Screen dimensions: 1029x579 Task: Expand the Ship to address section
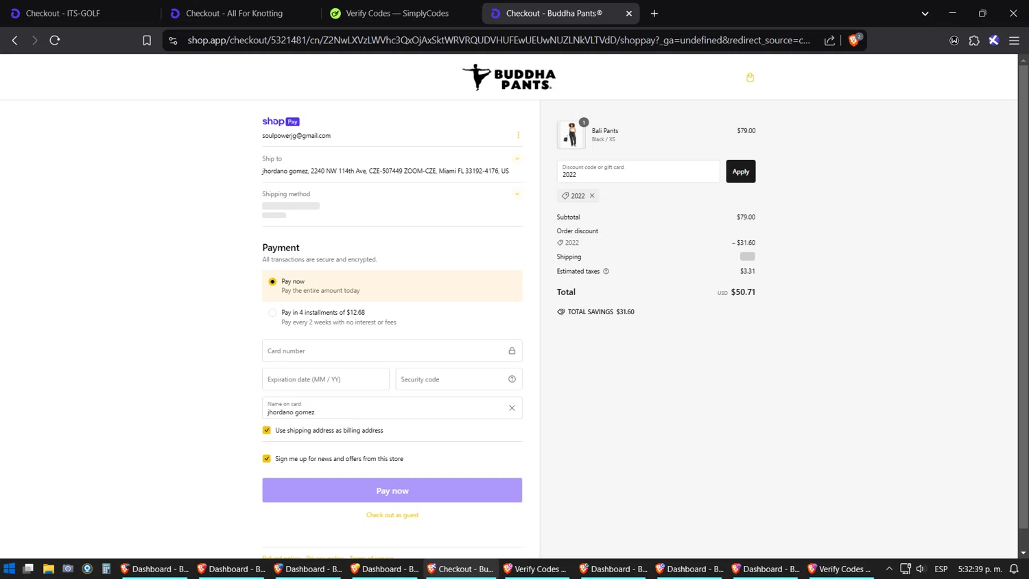tap(517, 158)
